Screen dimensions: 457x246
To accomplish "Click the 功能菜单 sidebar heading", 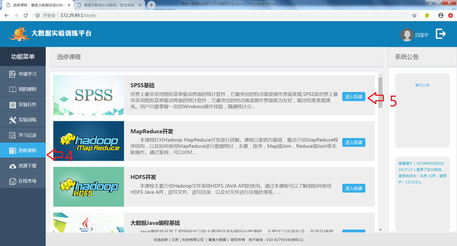I will pos(23,57).
